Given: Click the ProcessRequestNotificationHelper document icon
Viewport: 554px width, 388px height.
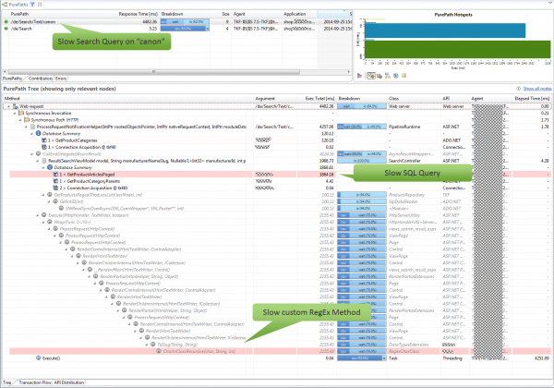Looking at the screenshot, I should tap(33, 127).
